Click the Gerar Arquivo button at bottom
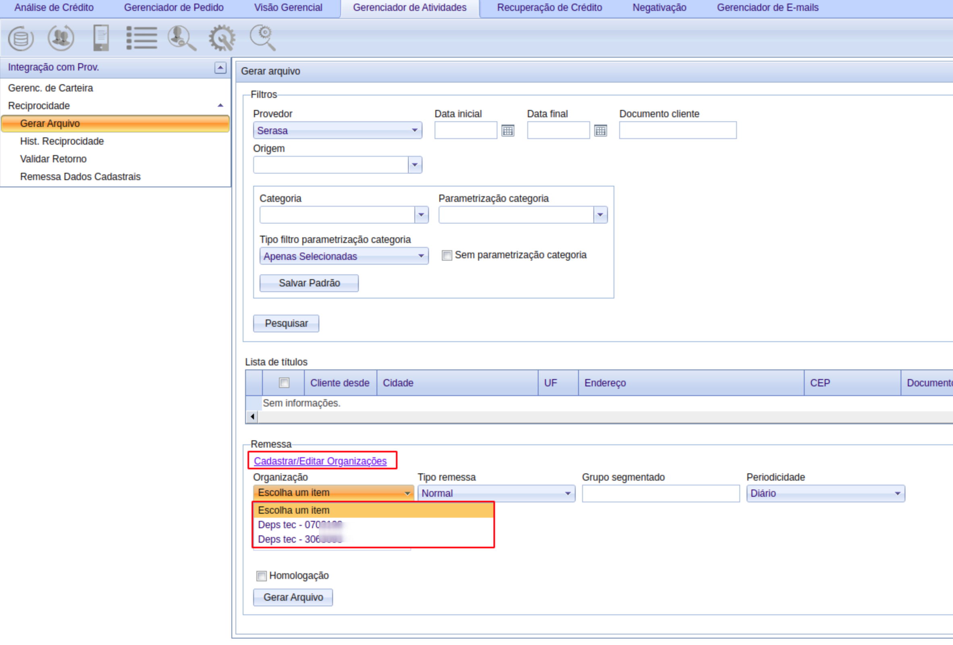953x645 pixels. coord(293,597)
